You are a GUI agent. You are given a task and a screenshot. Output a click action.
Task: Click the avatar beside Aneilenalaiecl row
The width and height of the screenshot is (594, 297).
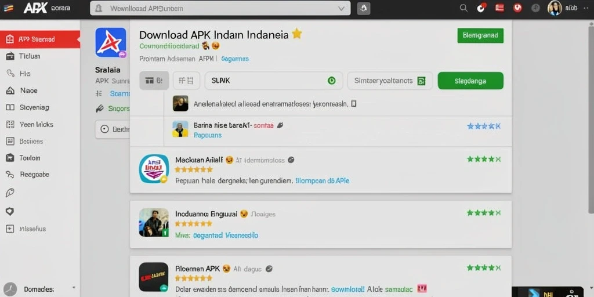click(180, 103)
